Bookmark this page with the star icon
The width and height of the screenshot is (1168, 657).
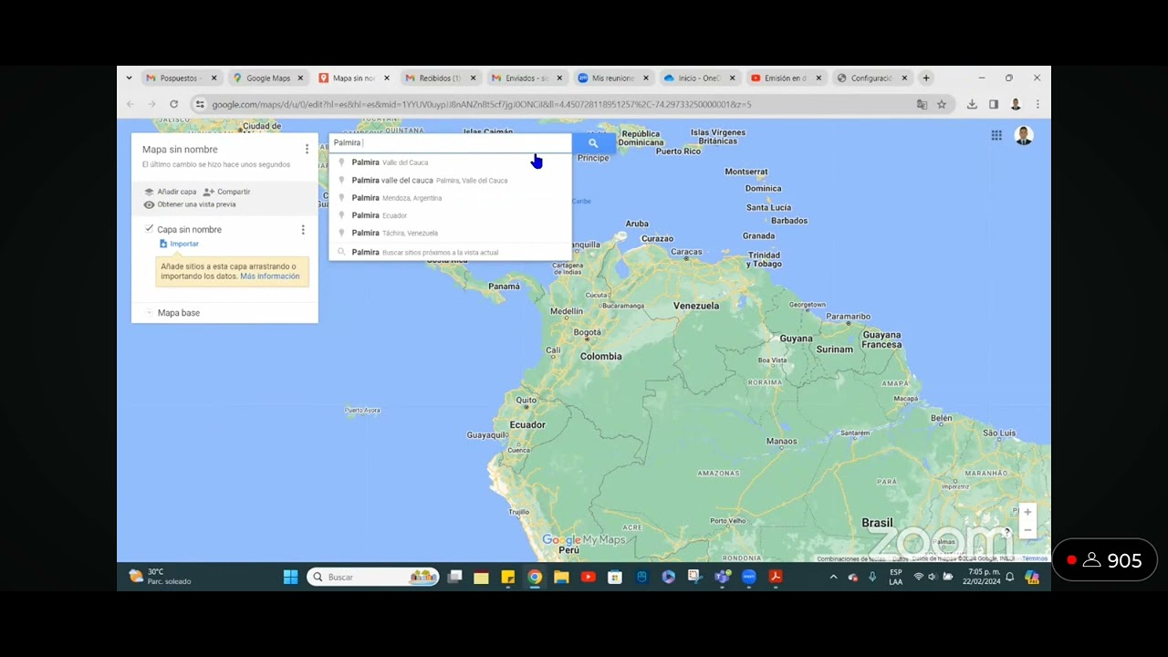tap(942, 104)
